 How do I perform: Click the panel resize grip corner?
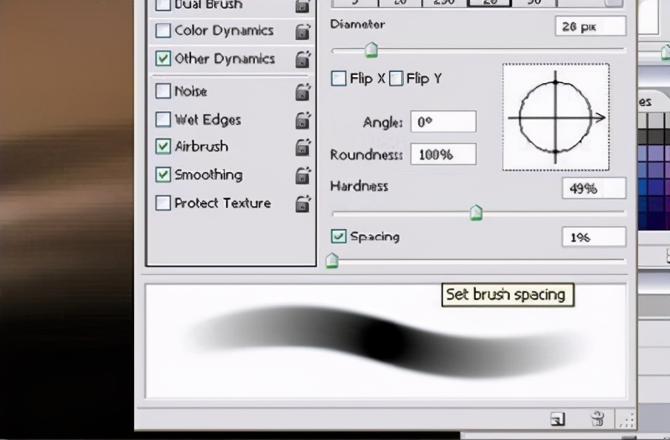(626, 420)
